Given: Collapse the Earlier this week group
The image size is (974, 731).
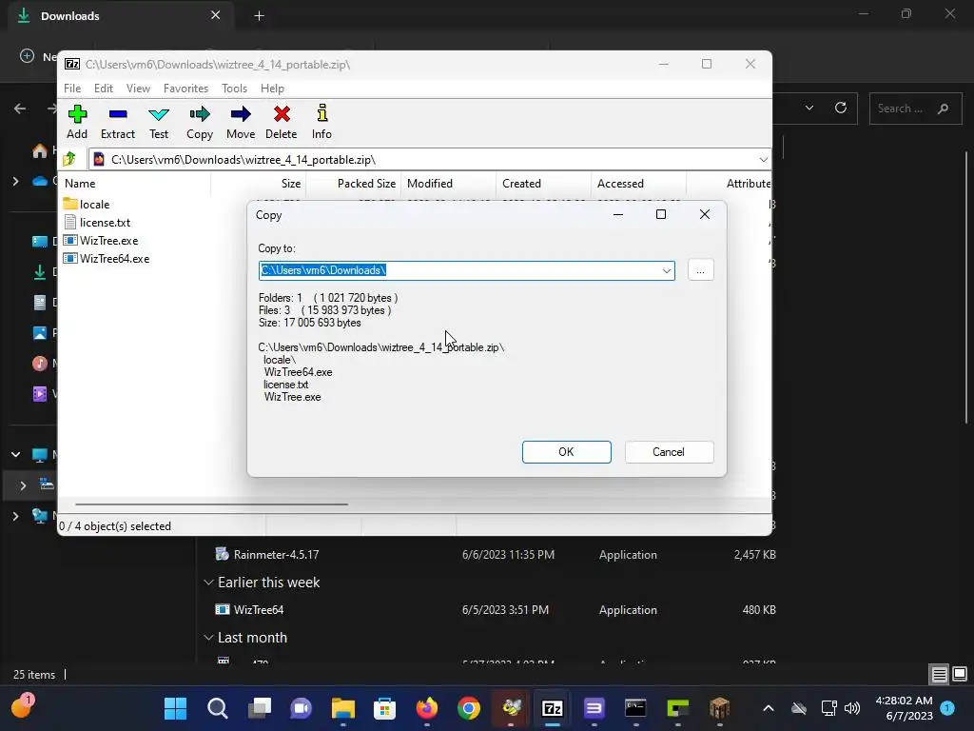Looking at the screenshot, I should [208, 583].
